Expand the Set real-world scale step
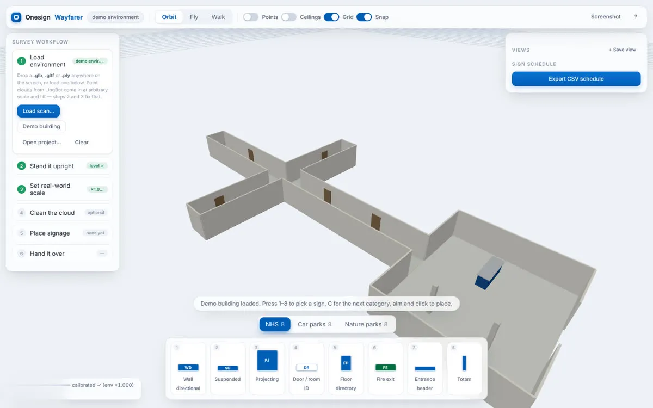 coord(63,189)
